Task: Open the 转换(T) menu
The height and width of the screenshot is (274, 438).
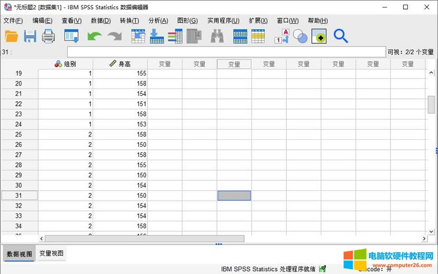Action: (x=129, y=20)
